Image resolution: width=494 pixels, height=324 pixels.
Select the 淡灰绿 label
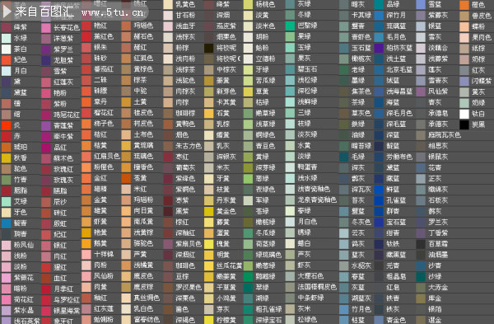307,134
